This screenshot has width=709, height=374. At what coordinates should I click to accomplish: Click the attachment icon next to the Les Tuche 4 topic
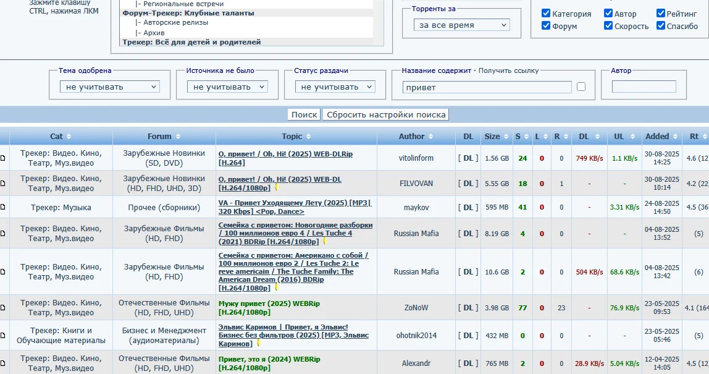click(x=323, y=240)
